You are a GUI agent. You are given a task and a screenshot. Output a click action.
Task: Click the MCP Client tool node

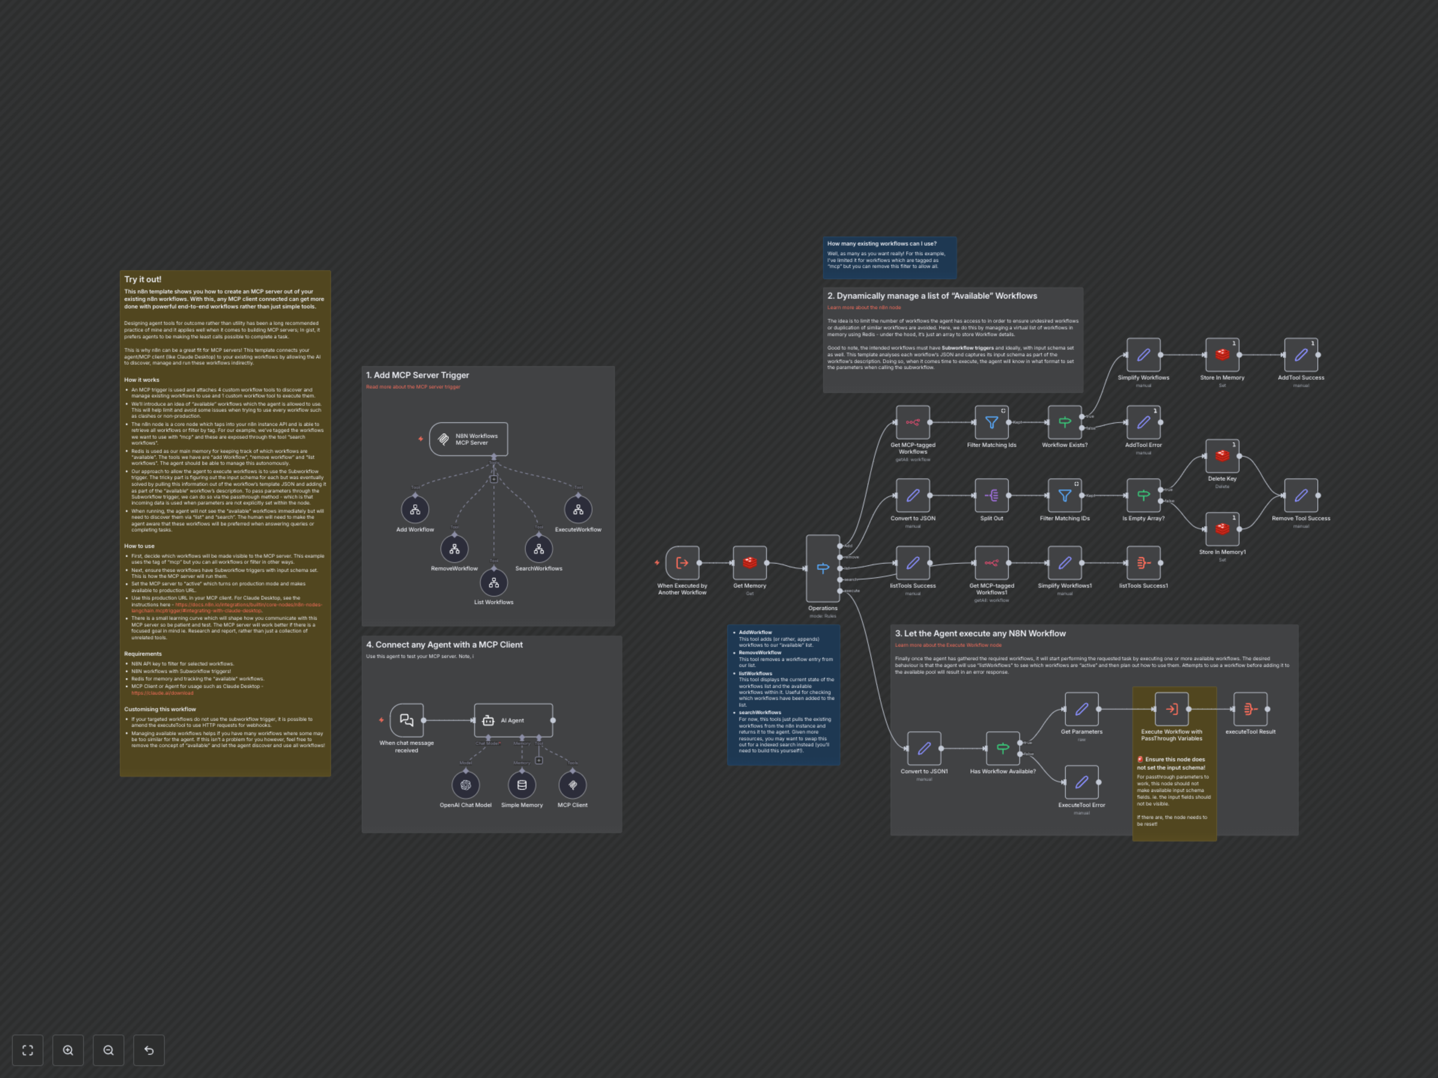(572, 785)
